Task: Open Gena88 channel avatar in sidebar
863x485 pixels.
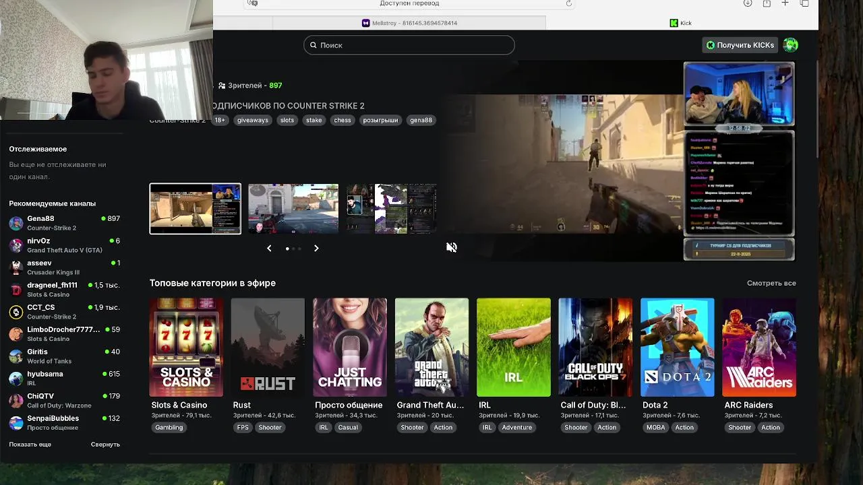Action: [16, 223]
